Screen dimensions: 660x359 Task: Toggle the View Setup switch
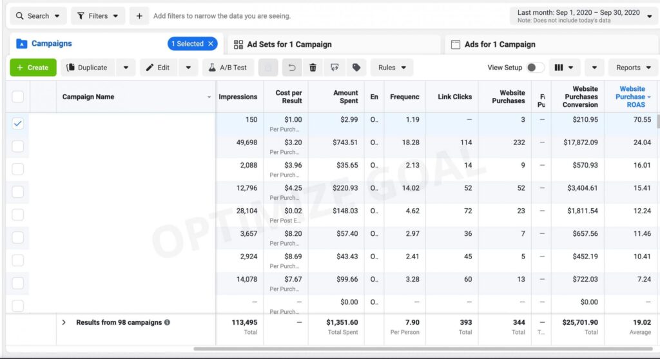click(x=534, y=67)
